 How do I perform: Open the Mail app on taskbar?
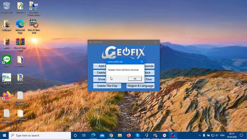point(102,136)
